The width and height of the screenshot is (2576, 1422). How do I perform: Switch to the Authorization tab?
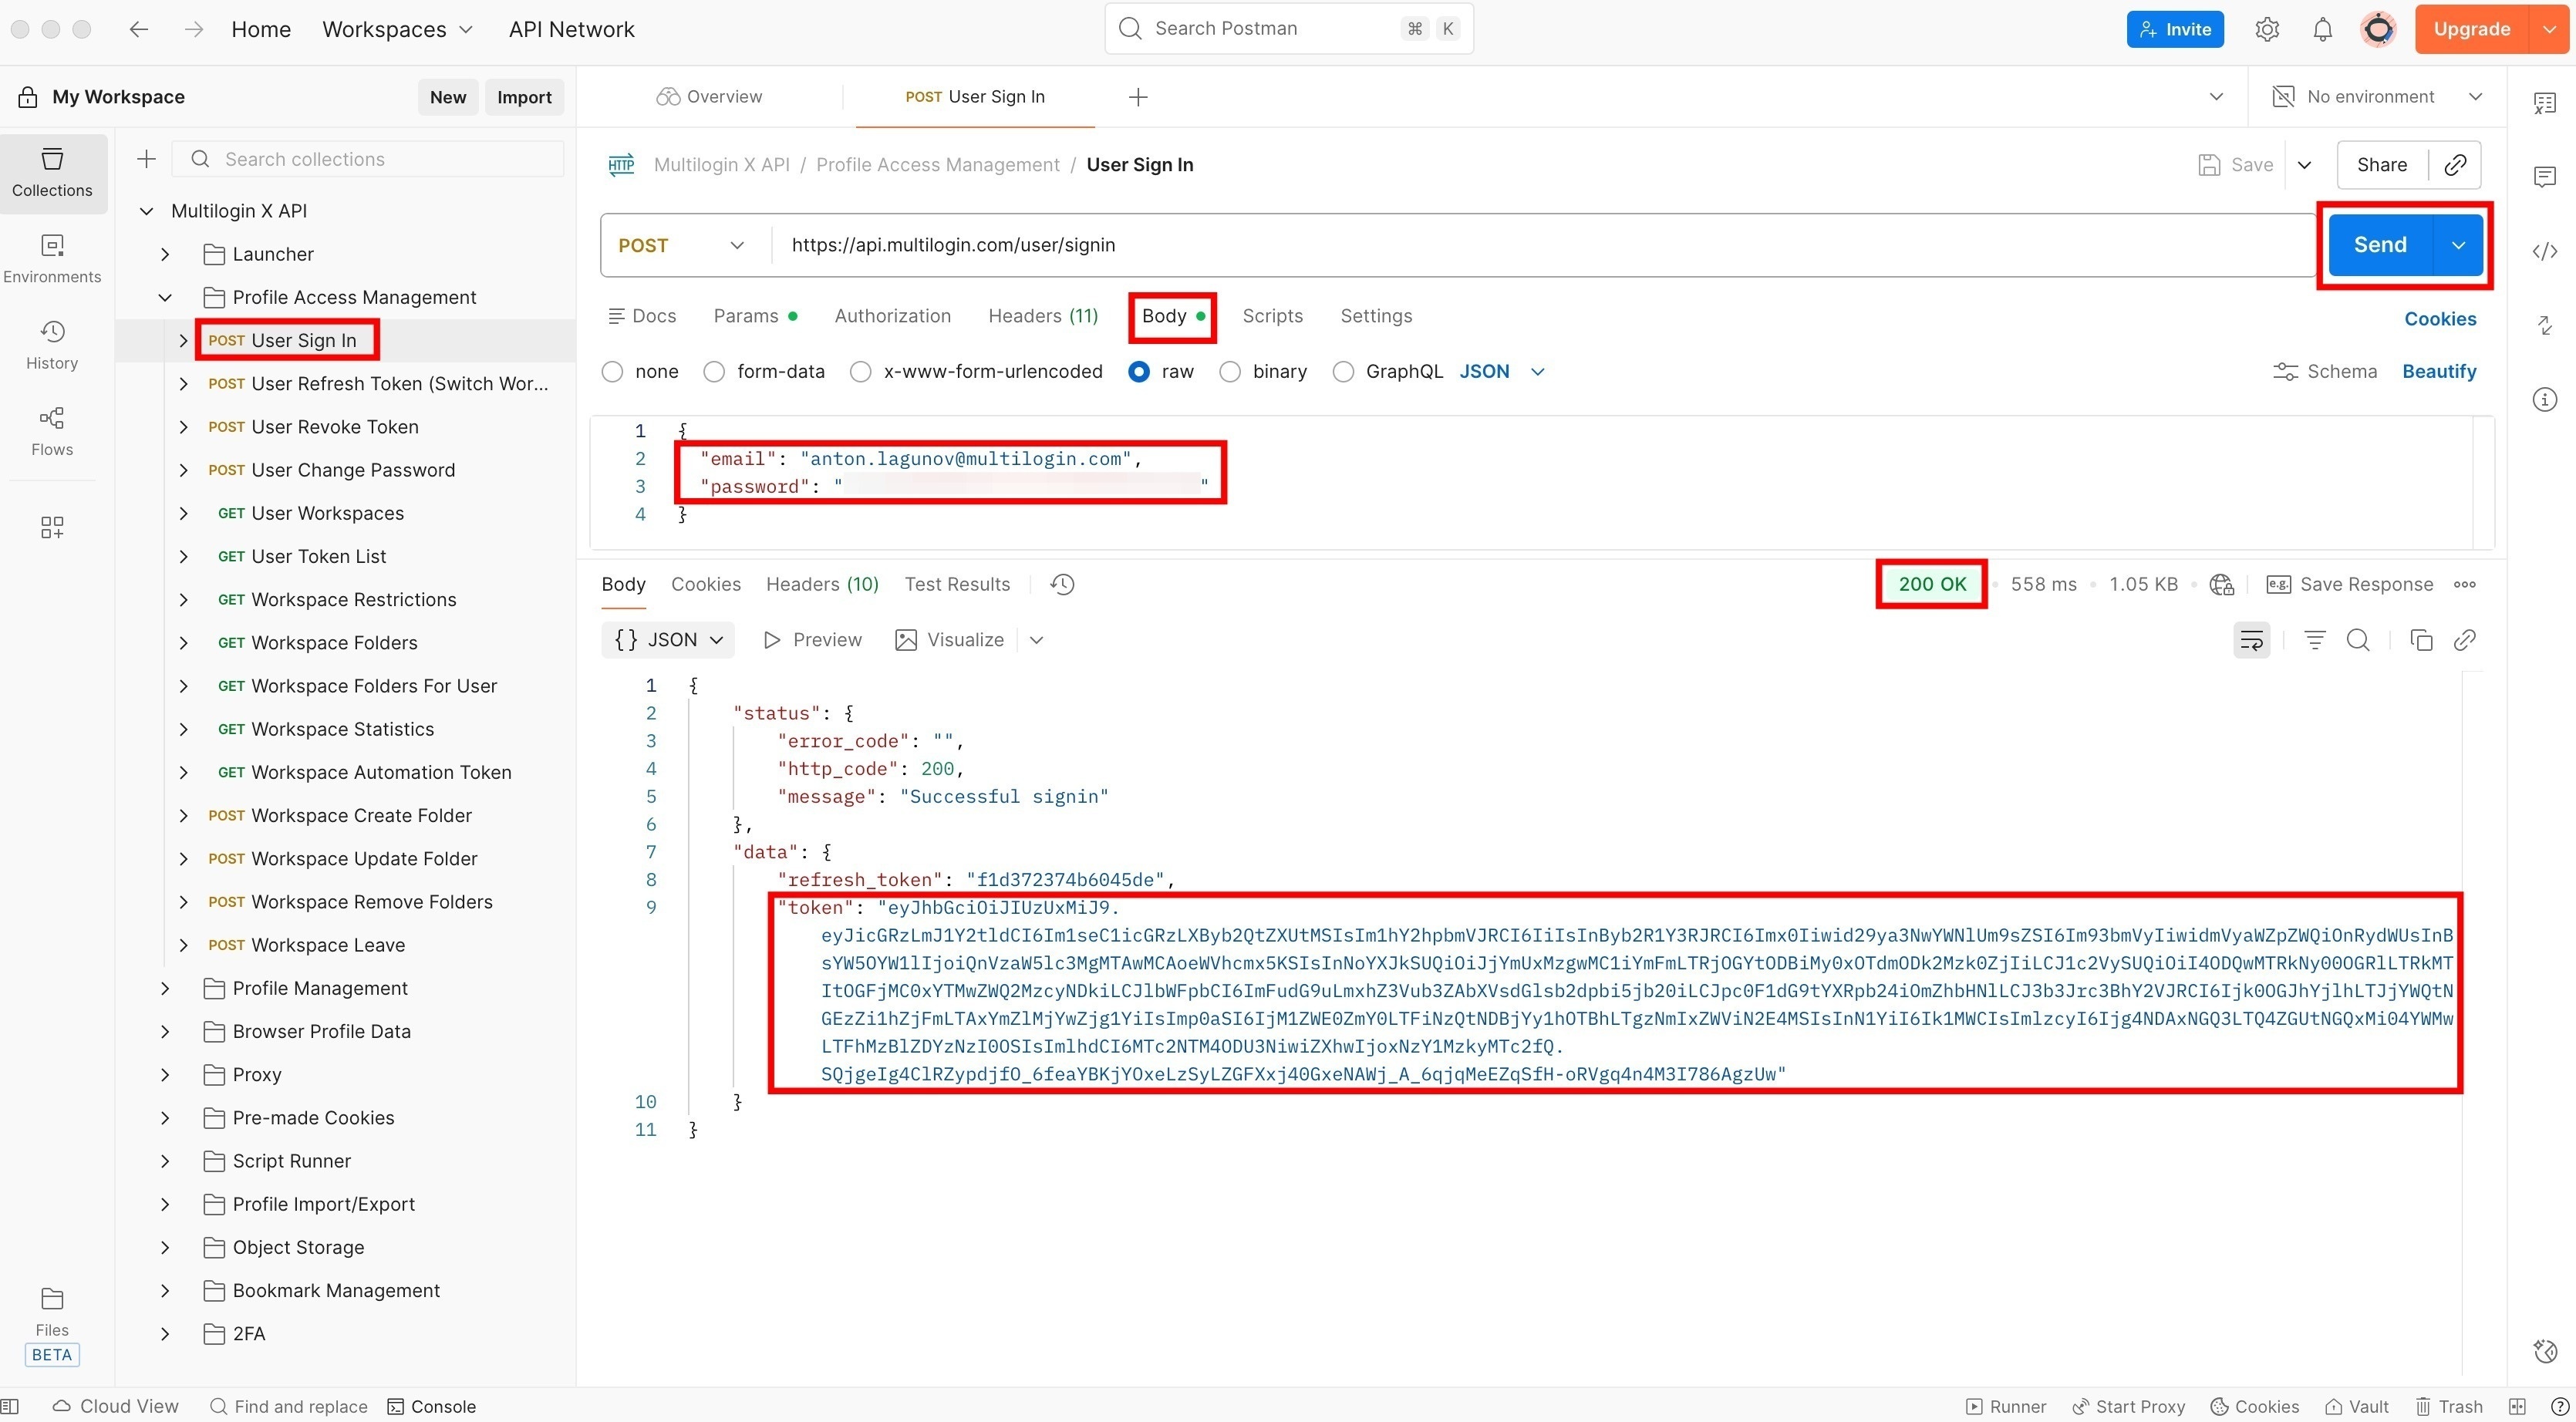click(892, 316)
